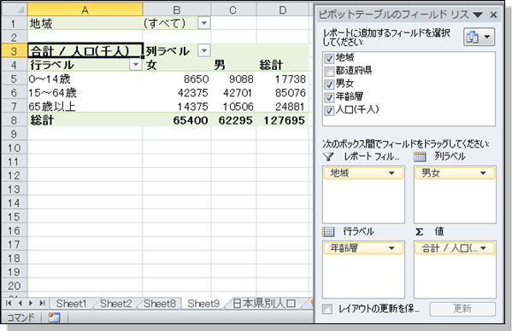The width and height of the screenshot is (512, 331).
Task: Select column D header
Action: 283,9
